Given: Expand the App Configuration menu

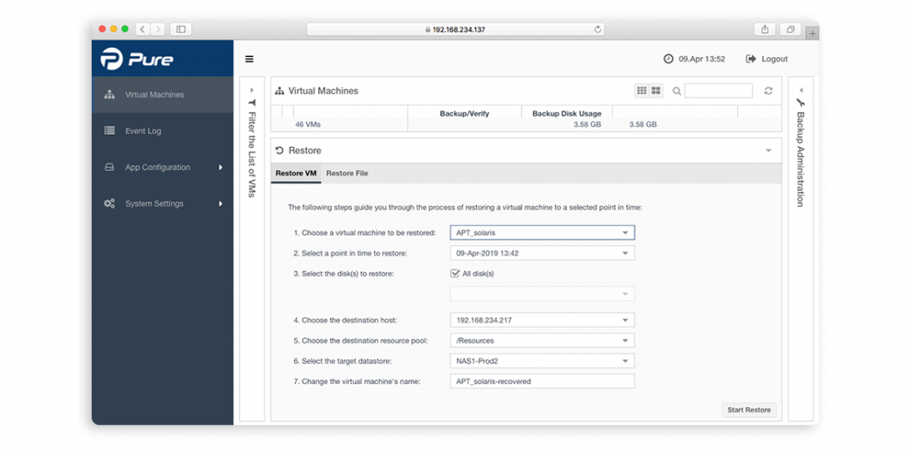Looking at the screenshot, I should [163, 168].
